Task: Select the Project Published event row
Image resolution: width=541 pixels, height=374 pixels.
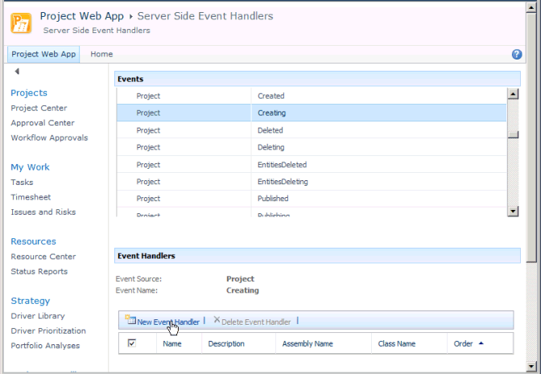Action: click(312, 199)
